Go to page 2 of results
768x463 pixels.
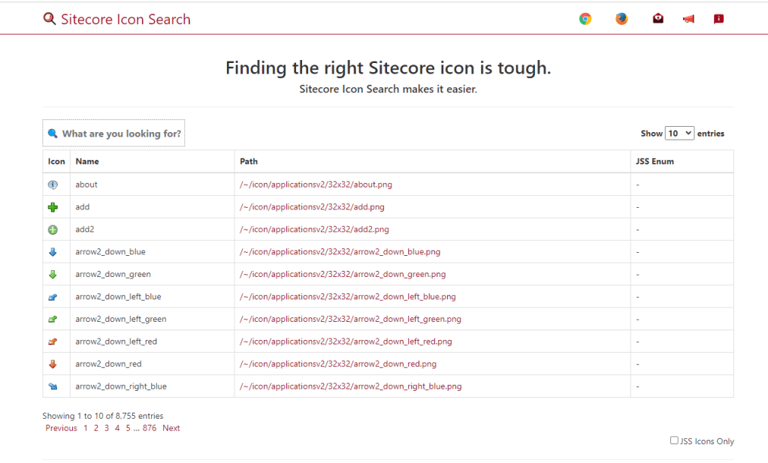[x=96, y=428]
